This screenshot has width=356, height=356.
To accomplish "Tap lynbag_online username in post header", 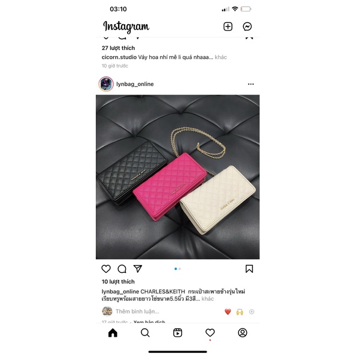I will (135, 84).
